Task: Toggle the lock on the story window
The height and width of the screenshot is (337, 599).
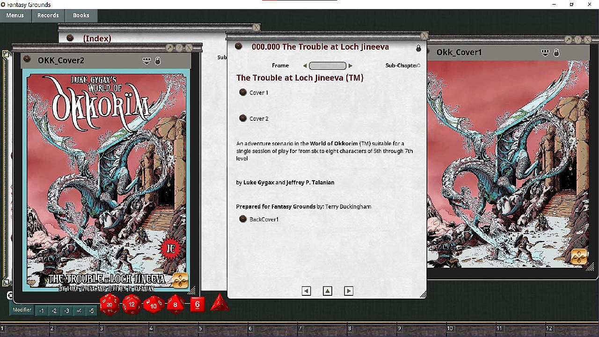Action: (x=418, y=48)
